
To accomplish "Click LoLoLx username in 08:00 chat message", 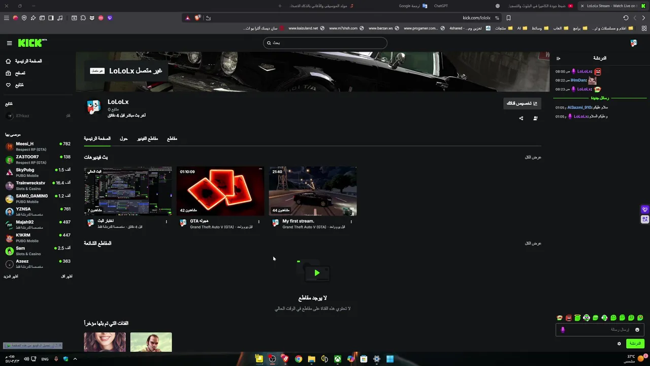I will pyautogui.click(x=584, y=72).
